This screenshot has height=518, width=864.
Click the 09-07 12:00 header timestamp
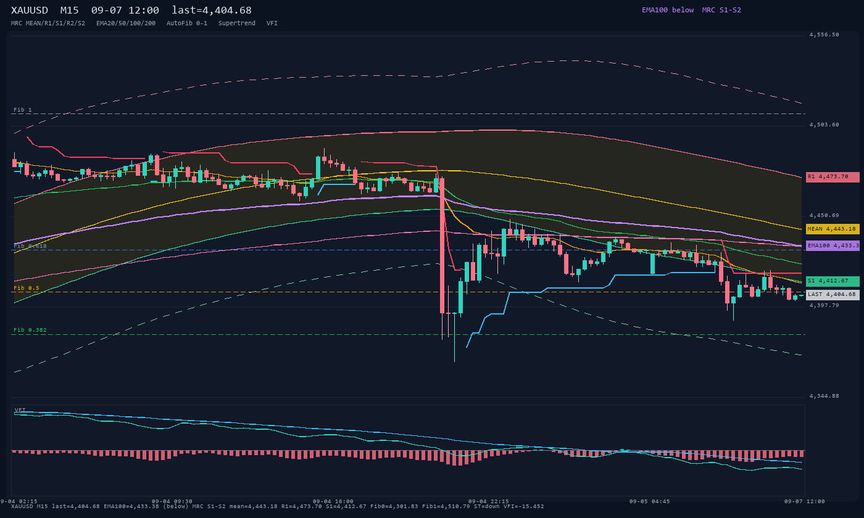coord(125,10)
